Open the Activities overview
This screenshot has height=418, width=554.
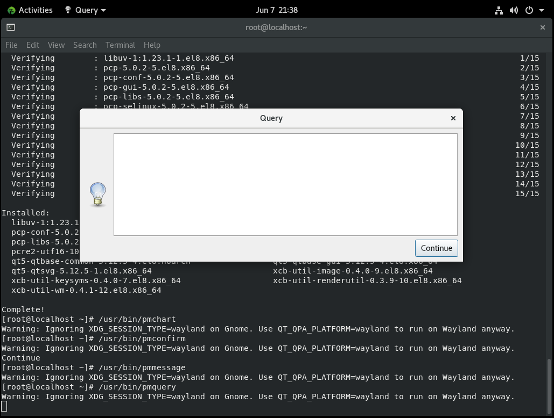pyautogui.click(x=30, y=10)
